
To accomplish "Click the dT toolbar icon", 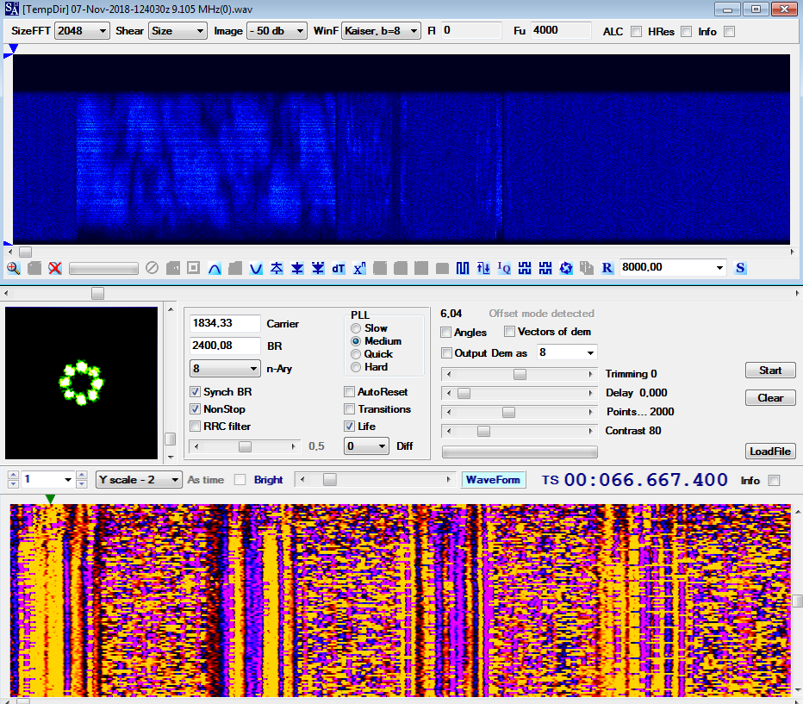I will (339, 268).
